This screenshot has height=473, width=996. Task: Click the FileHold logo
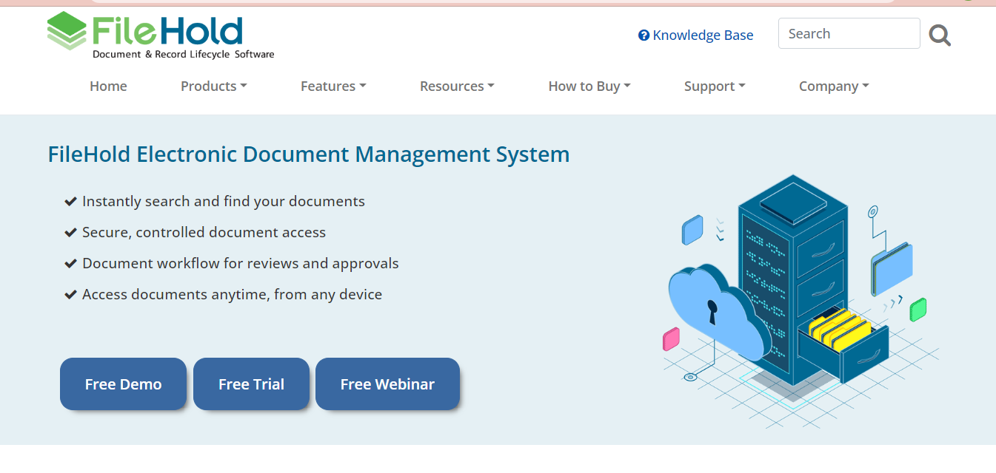161,35
